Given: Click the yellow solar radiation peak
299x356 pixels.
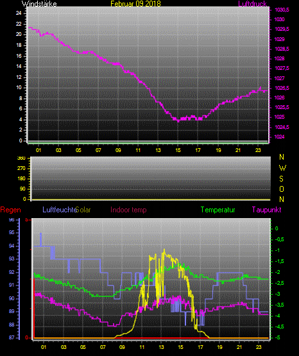Looking at the screenshot, I should (x=164, y=250).
